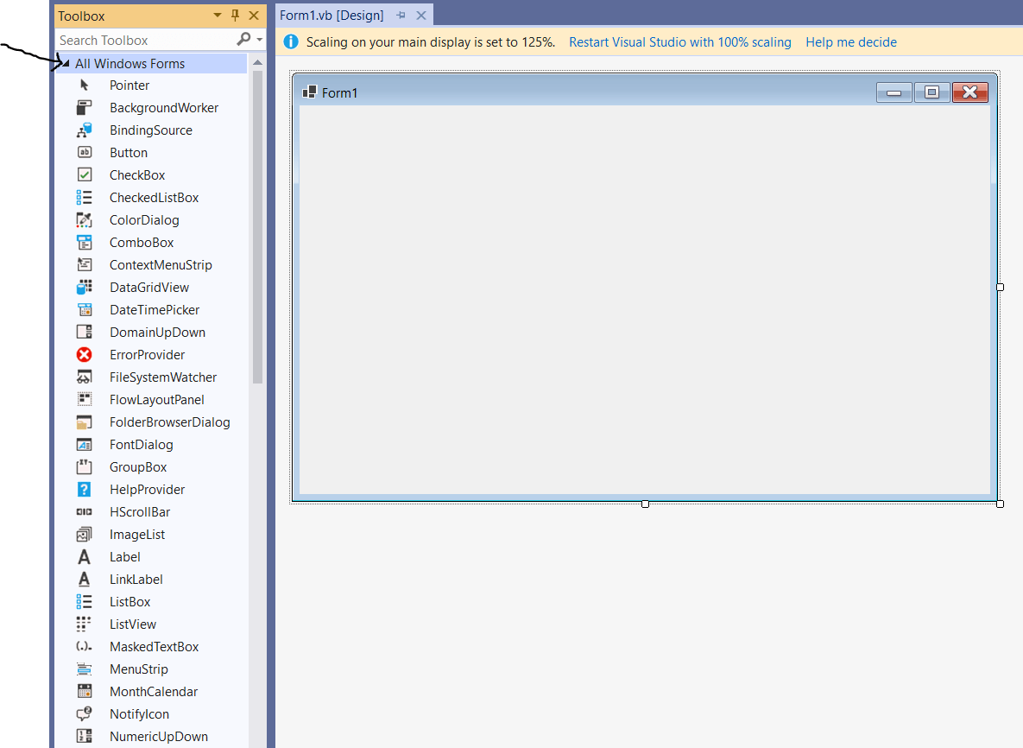This screenshot has height=748, width=1023.
Task: Switch to the Form1.vb [Design] tab
Action: (x=332, y=15)
